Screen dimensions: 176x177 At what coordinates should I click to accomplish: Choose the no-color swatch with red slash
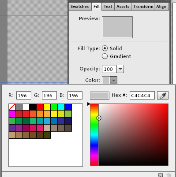[x=12, y=107]
